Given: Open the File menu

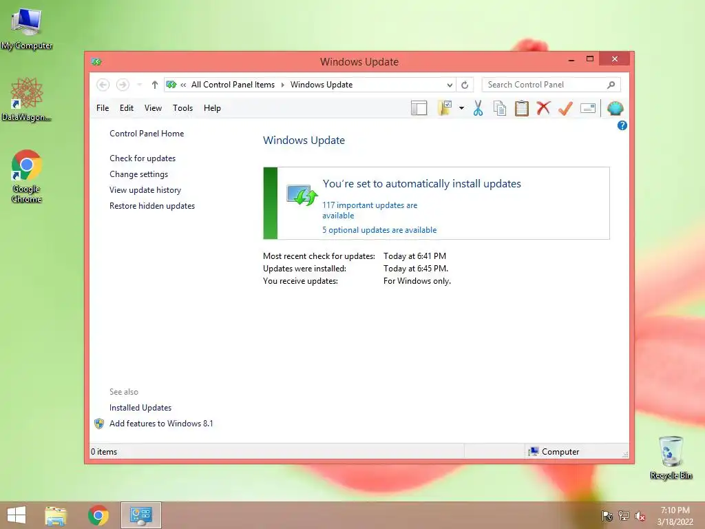Looking at the screenshot, I should pyautogui.click(x=103, y=108).
